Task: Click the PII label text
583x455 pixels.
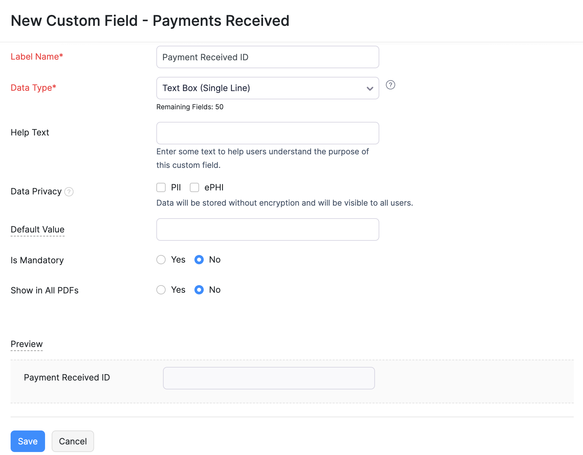Action: click(x=176, y=187)
